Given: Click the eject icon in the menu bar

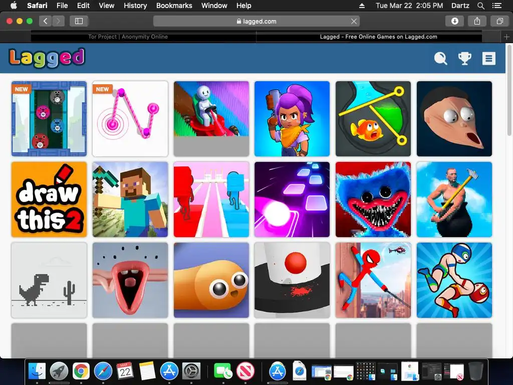Looking at the screenshot, I should pyautogui.click(x=362, y=6).
